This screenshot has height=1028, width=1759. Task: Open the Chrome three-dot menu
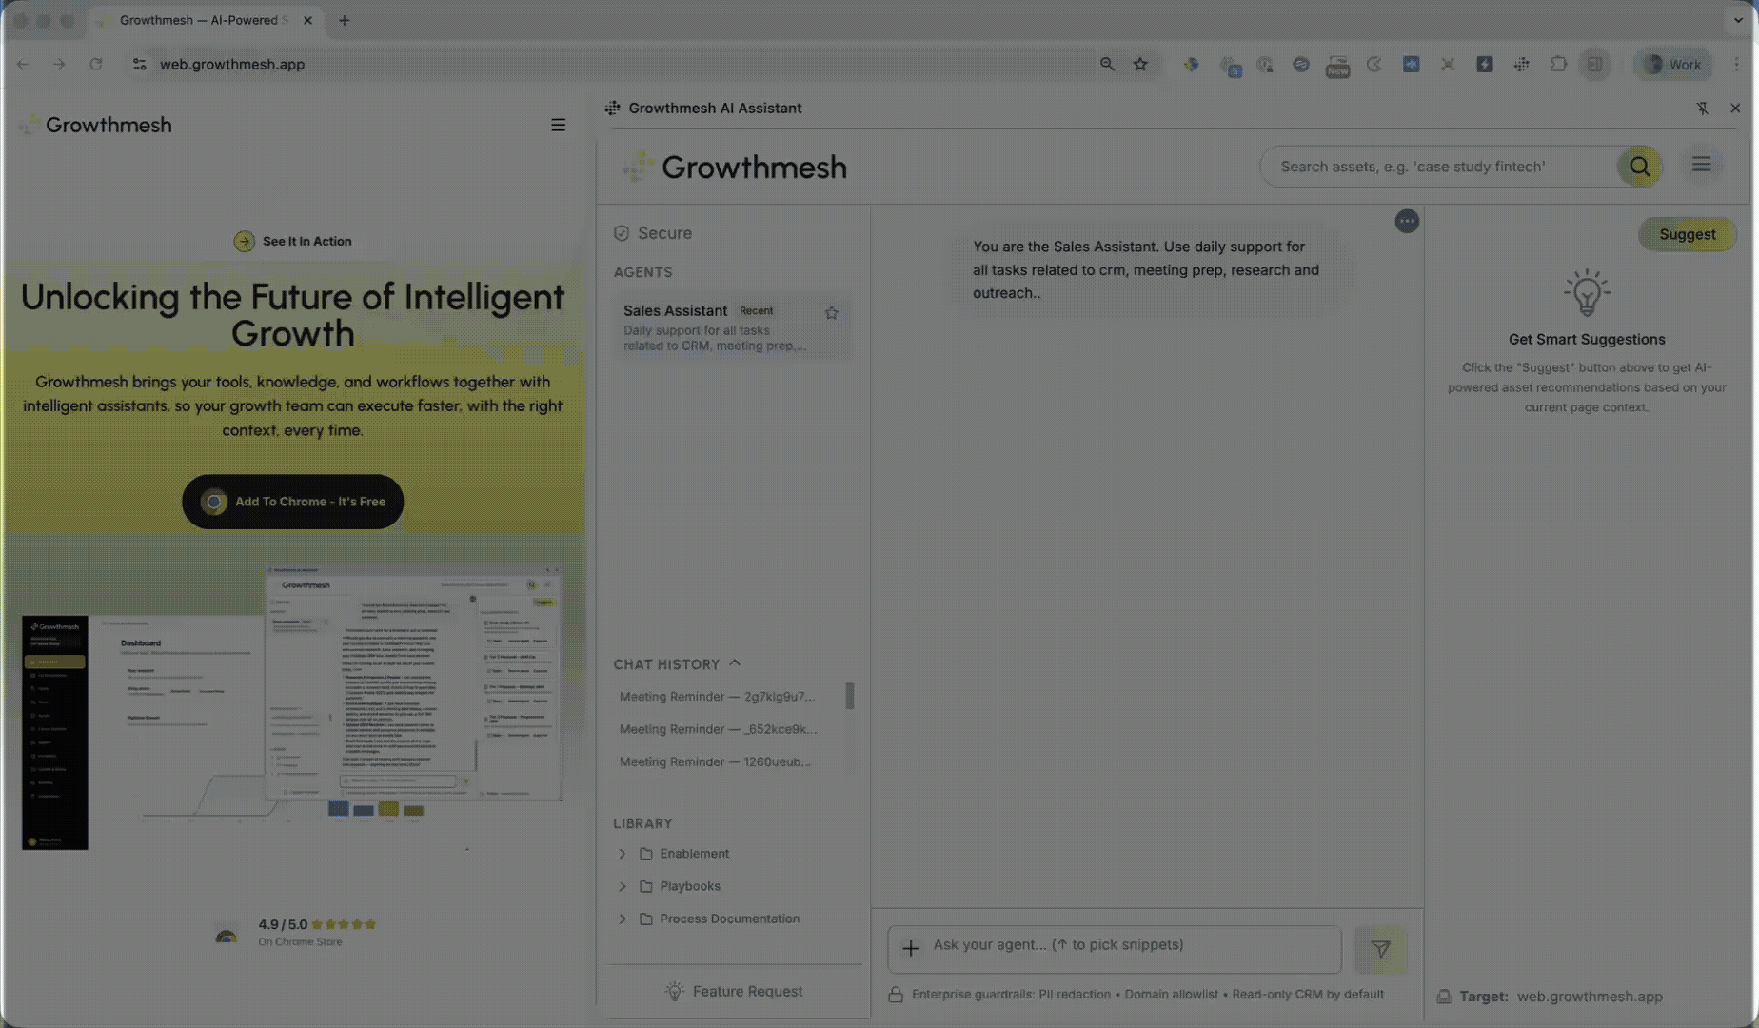coord(1736,64)
